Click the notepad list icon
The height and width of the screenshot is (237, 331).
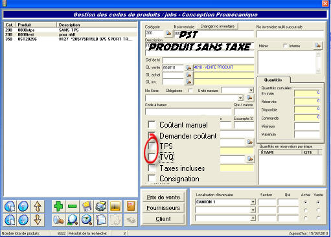(x=101, y=220)
